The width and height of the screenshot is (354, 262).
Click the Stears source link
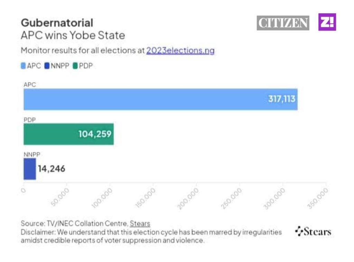point(140,223)
